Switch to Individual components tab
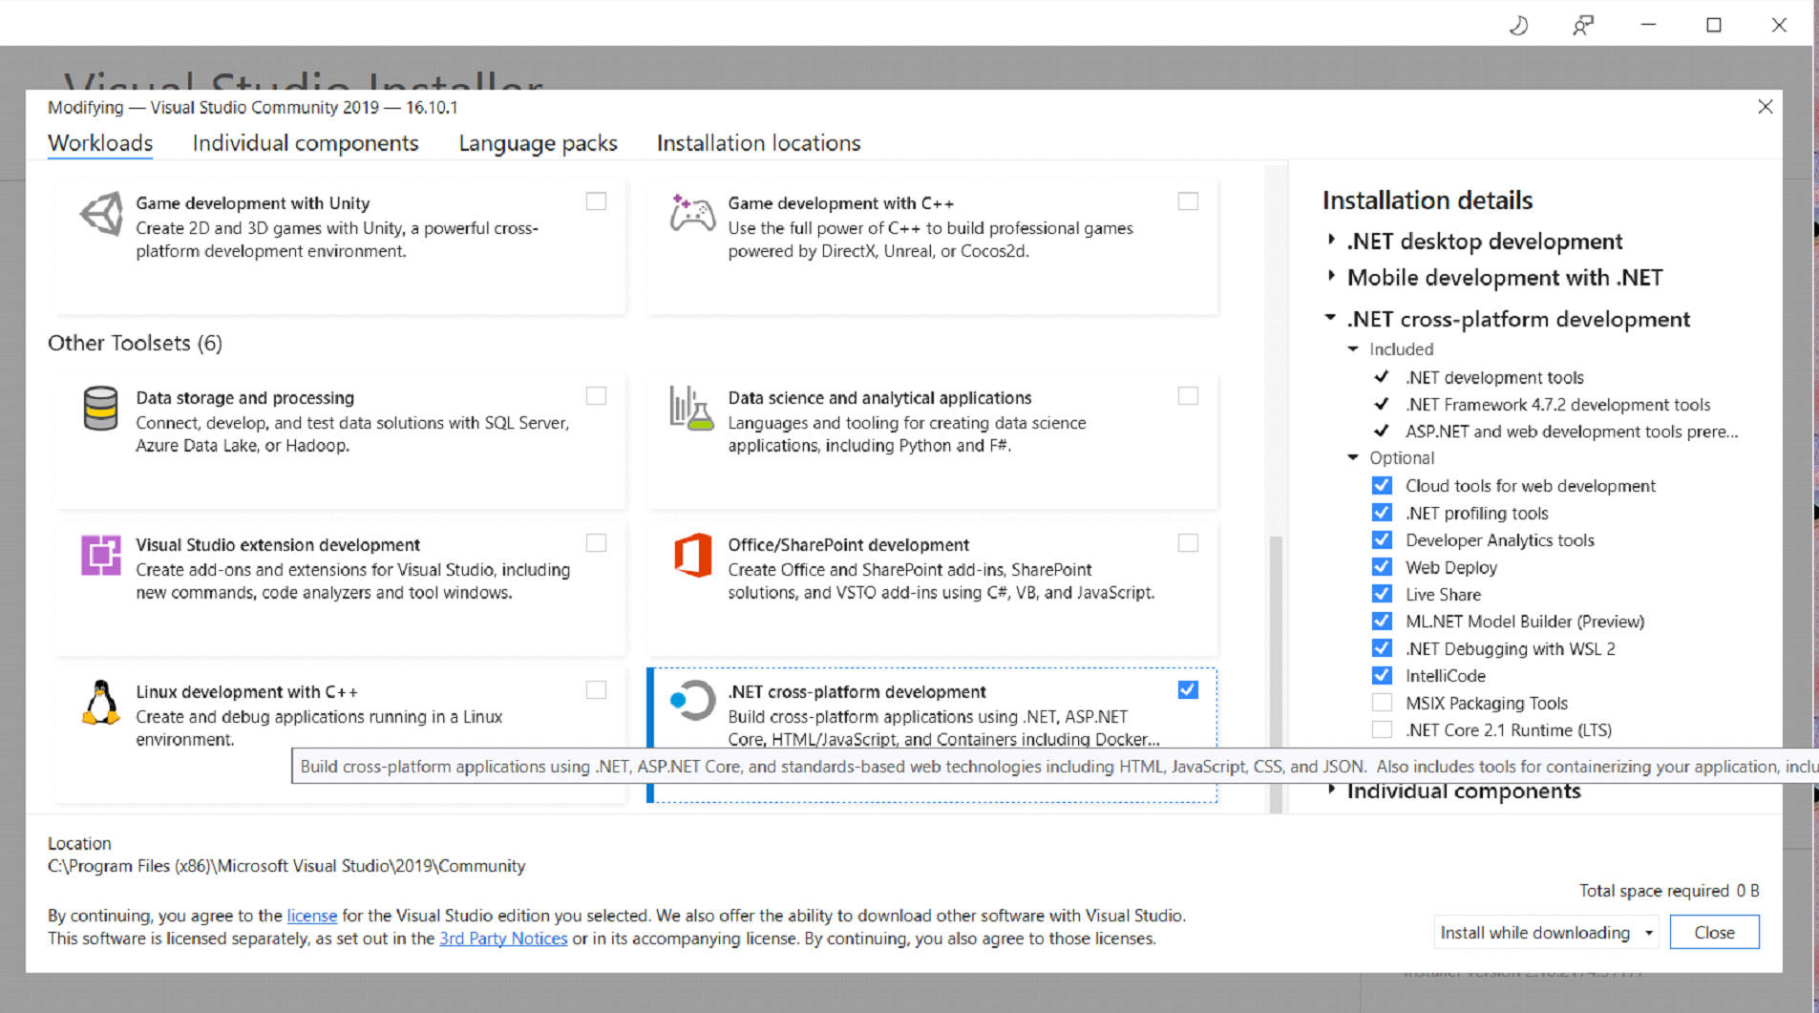 coord(306,143)
